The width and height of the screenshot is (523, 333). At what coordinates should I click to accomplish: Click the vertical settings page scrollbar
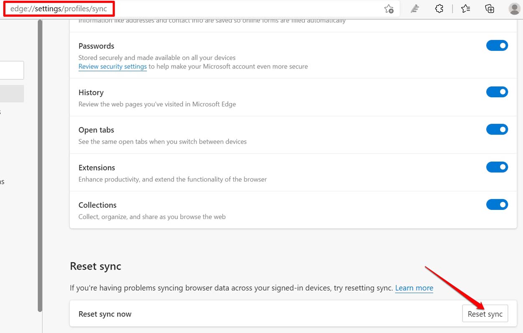point(40,167)
